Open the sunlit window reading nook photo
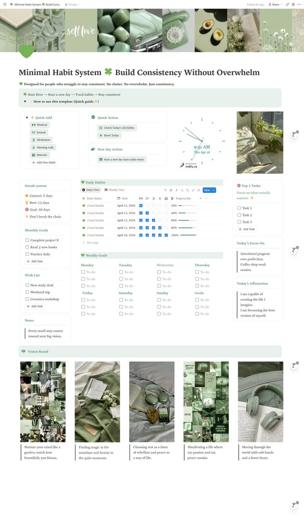Screen dimensions: 304x515 tap(260, 143)
